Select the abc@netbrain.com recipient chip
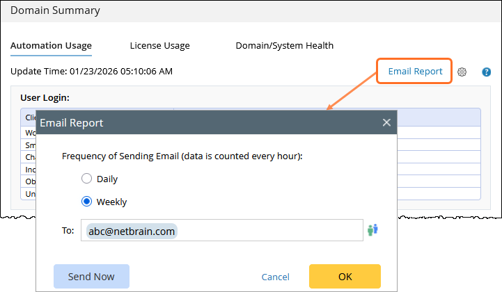Viewport: 502px width, 292px height. tap(132, 230)
